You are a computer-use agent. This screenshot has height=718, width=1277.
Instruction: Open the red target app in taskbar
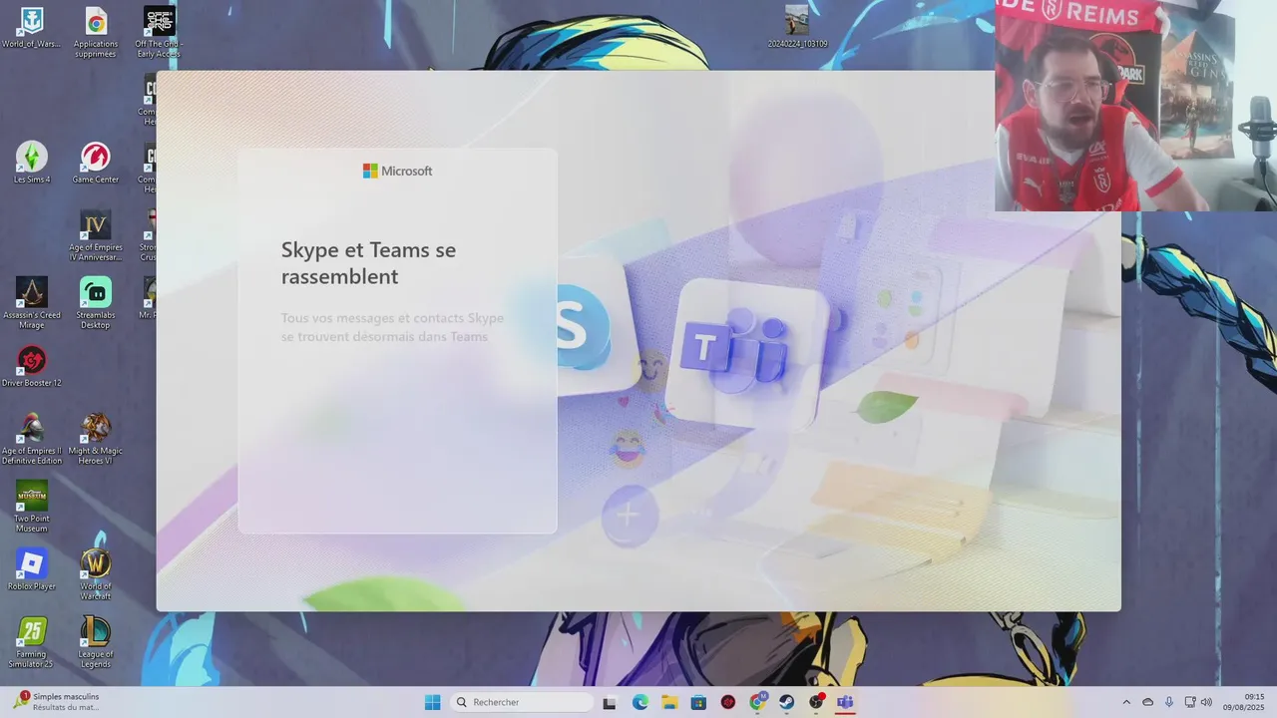click(x=728, y=702)
